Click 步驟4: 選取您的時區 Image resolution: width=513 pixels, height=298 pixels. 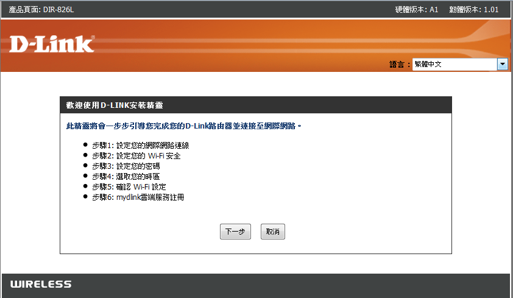126,177
